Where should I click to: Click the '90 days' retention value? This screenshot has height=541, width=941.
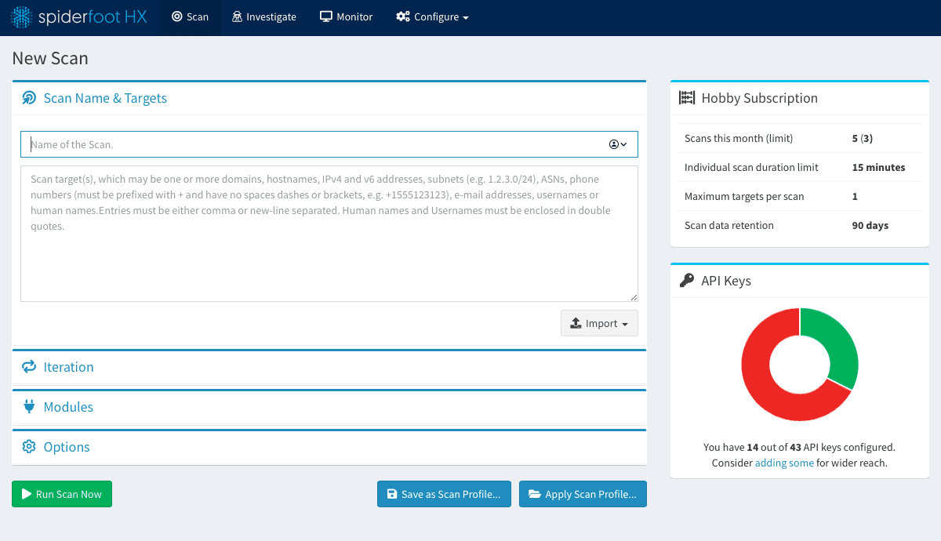click(870, 225)
